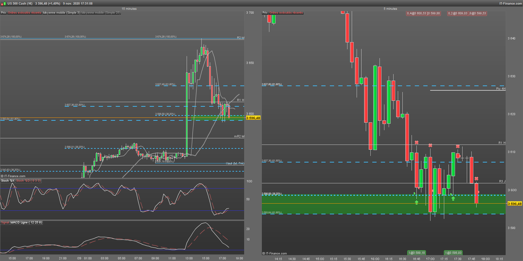Viewport: 523px width, 261px height.
Task: Click the 1@3 599,18 buy order label
Action: [x=416, y=253]
